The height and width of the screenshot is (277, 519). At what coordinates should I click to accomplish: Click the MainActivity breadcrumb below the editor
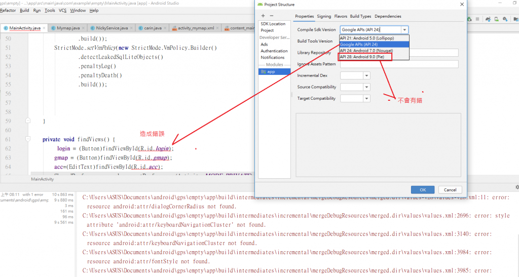[43, 179]
